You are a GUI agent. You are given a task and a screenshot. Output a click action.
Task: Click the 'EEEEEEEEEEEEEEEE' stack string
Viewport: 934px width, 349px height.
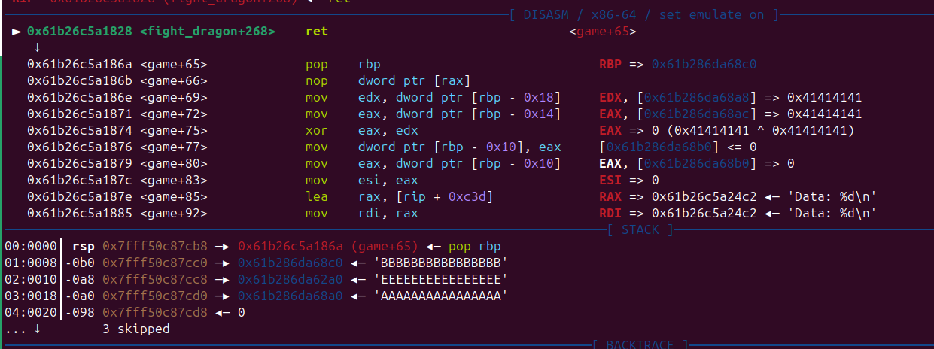point(440,280)
